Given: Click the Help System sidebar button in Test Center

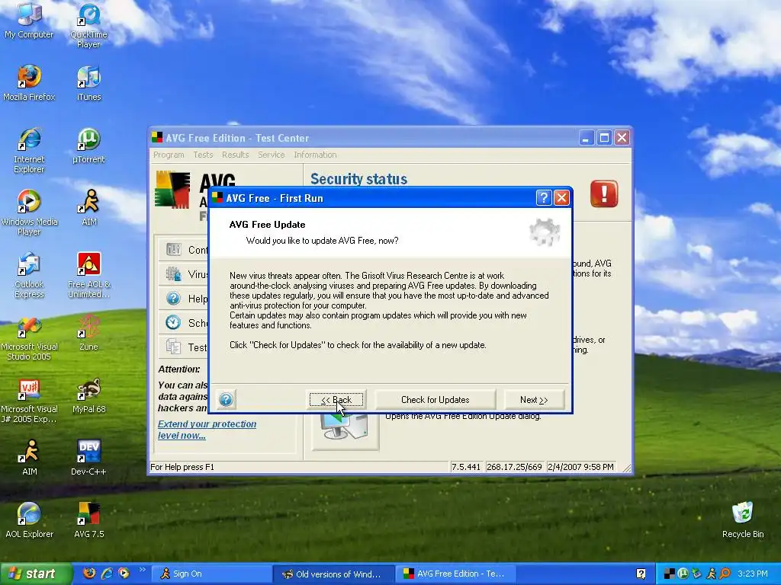Looking at the screenshot, I should [x=183, y=299].
